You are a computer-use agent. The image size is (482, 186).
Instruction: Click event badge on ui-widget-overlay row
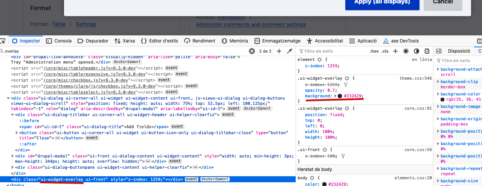(191, 179)
